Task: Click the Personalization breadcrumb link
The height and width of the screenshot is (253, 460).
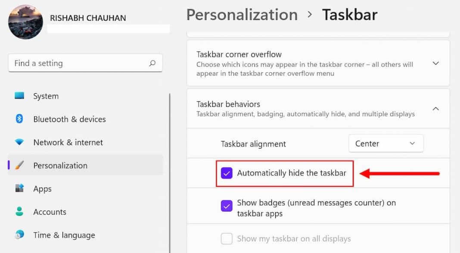Action: (241, 15)
